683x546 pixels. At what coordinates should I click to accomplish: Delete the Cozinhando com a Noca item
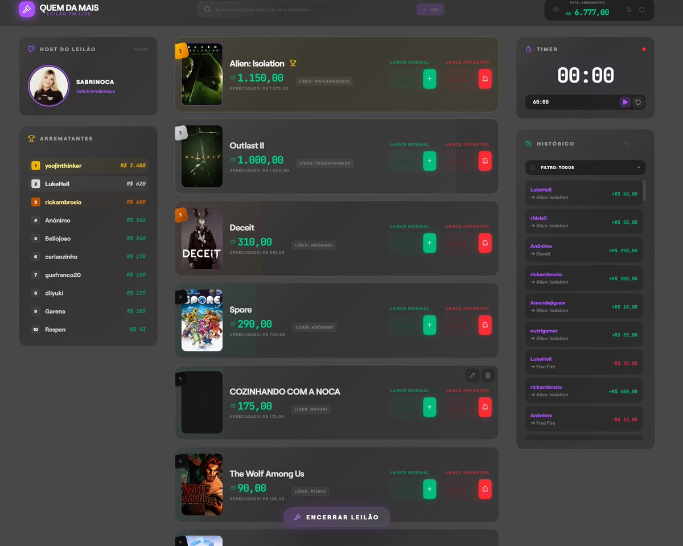click(x=488, y=375)
